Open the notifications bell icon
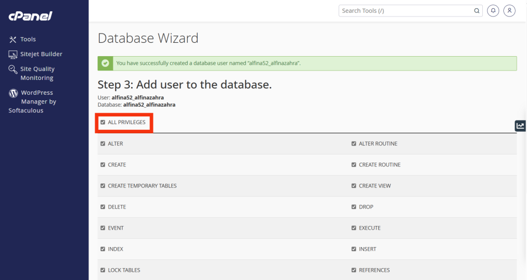 pyautogui.click(x=493, y=11)
